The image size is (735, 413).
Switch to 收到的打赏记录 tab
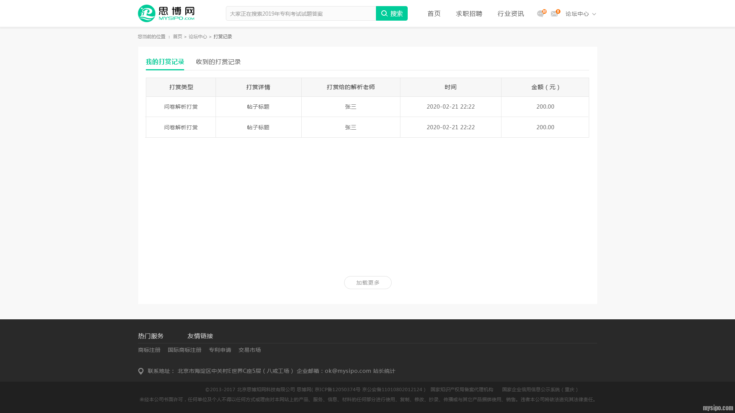[218, 62]
